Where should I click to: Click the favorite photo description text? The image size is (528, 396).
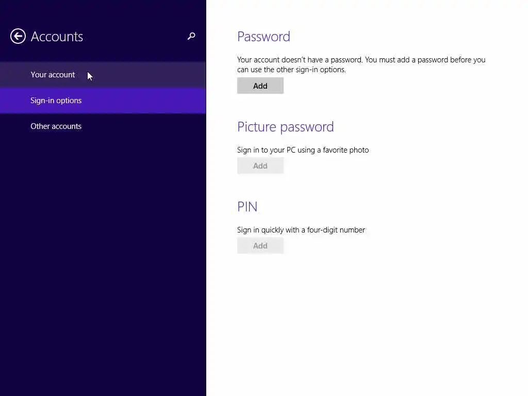tap(303, 150)
